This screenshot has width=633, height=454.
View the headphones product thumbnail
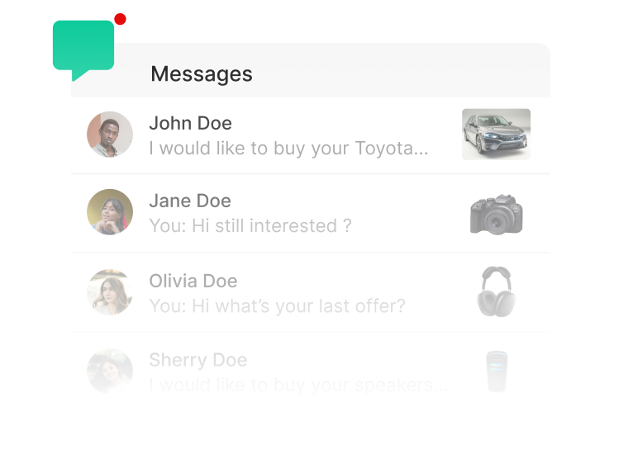point(497,291)
